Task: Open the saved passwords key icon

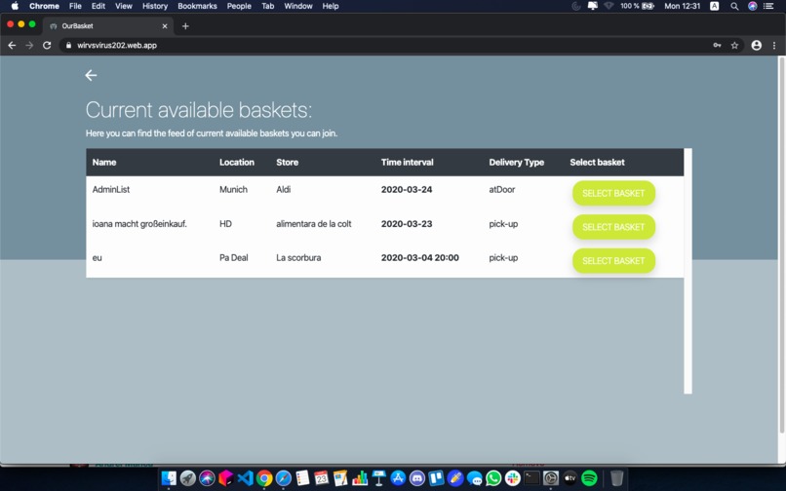Action: tap(718, 45)
